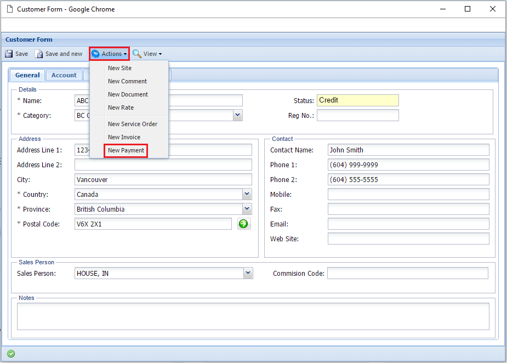Click the Contact section label
Viewport: 507px width, 363px height.
(282, 139)
